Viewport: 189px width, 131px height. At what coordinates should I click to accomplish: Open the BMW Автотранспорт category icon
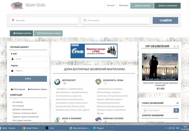tap(57, 82)
